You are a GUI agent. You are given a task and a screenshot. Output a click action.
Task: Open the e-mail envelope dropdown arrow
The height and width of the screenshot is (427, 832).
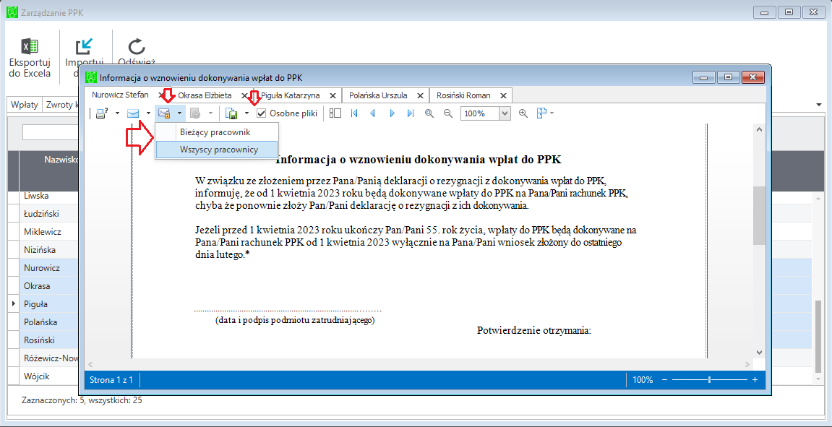point(148,113)
